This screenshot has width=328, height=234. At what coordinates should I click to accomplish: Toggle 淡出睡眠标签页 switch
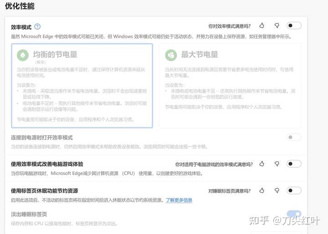point(294,214)
